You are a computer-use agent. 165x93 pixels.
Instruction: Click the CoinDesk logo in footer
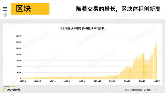tap(12, 90)
